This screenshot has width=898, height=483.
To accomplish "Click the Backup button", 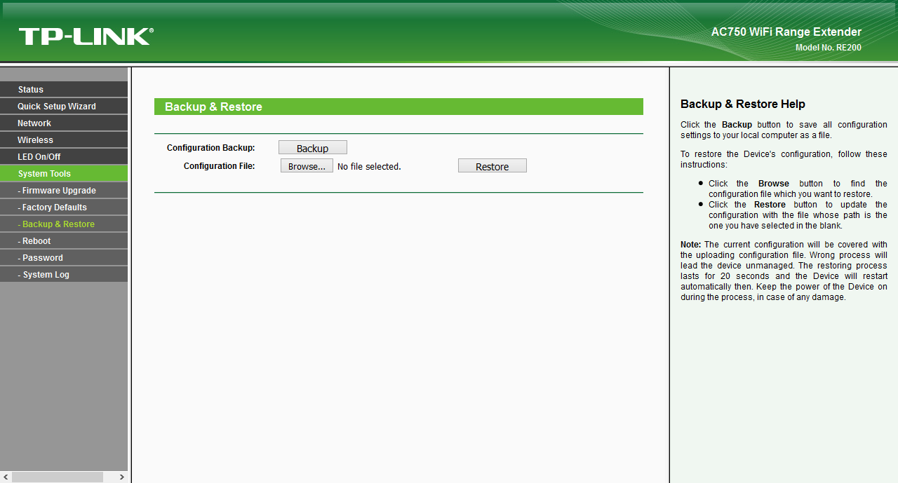I will pyautogui.click(x=313, y=148).
